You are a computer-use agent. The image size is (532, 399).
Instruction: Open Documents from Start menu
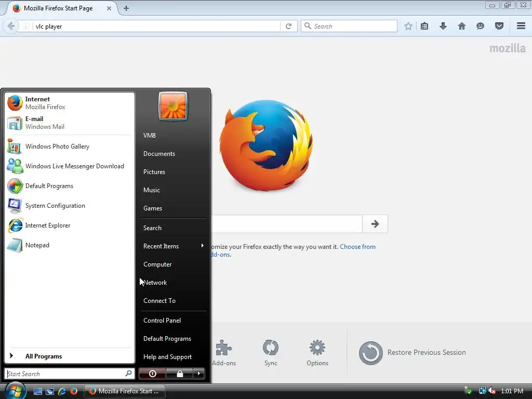coord(159,154)
